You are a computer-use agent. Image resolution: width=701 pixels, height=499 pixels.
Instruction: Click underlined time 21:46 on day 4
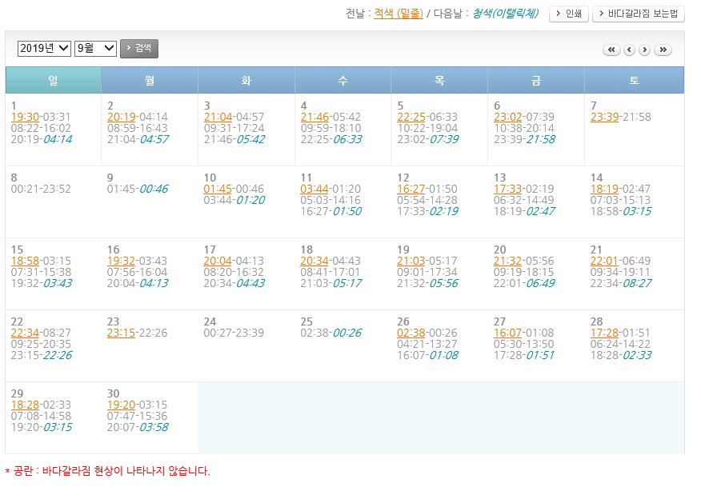[314, 117]
